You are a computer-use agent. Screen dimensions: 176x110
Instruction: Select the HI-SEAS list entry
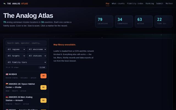pos(26,76)
